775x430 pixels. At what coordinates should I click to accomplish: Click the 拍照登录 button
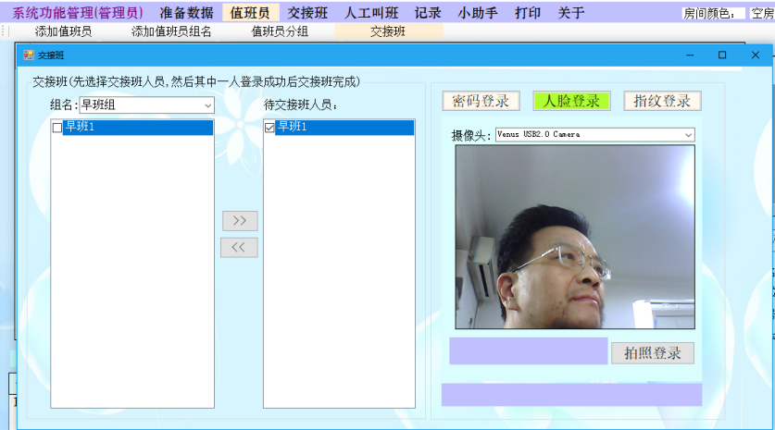tap(653, 353)
